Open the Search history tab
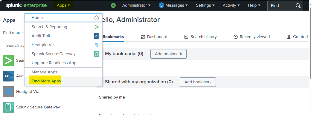 click(200, 37)
